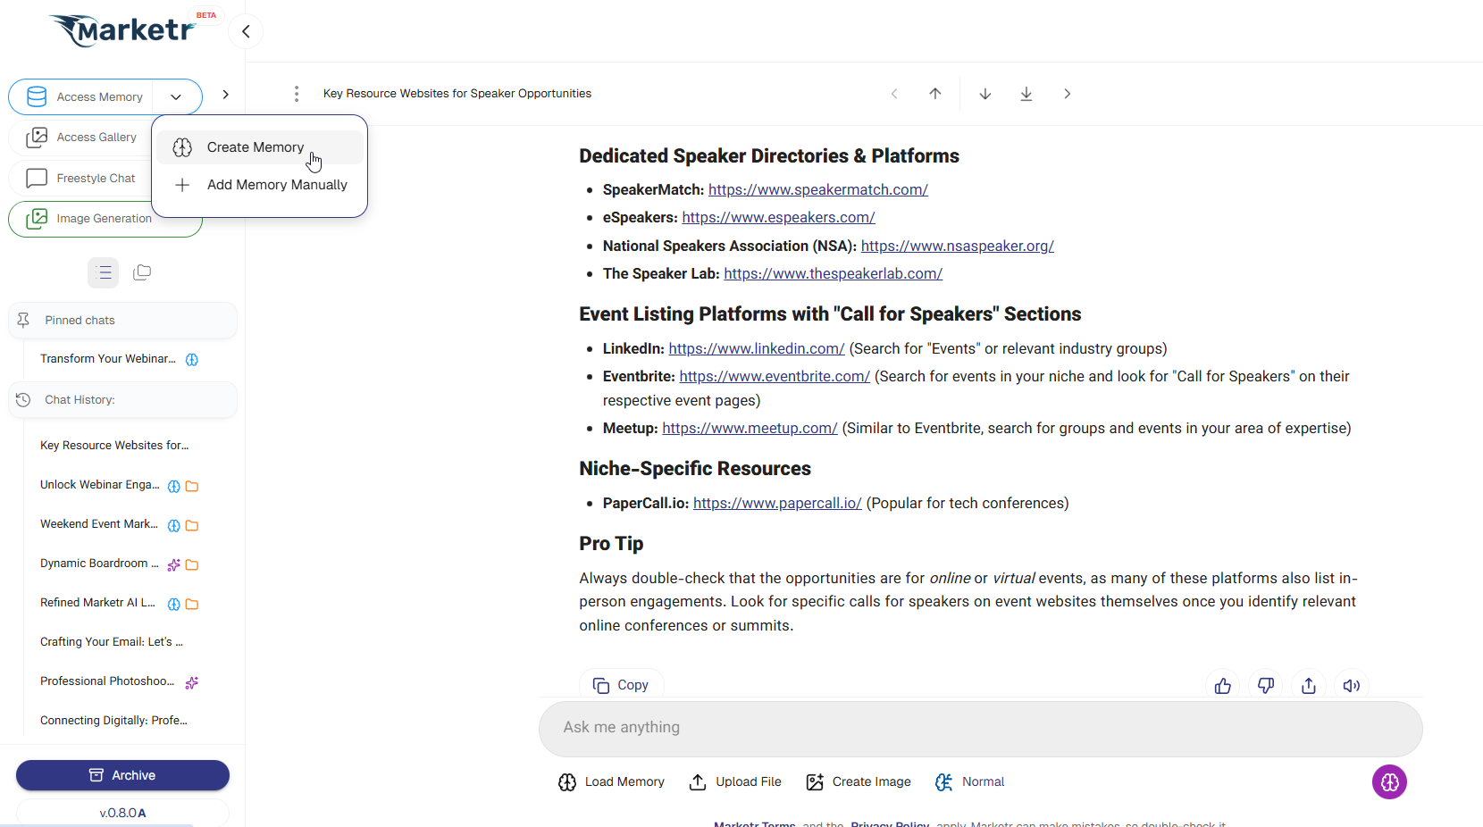Click memory icon beside Refined Marketr chat

click(x=174, y=605)
